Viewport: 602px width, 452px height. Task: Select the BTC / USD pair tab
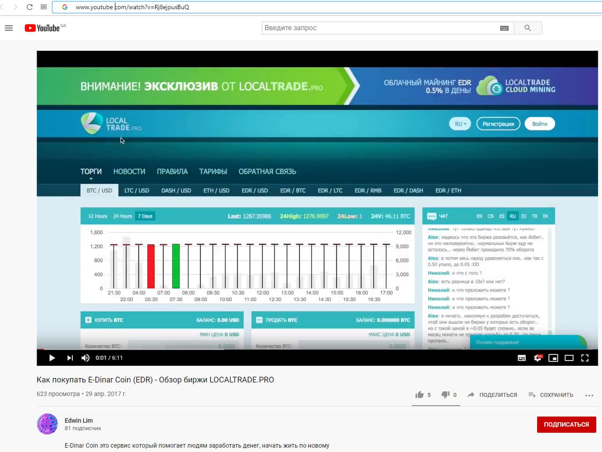[100, 190]
